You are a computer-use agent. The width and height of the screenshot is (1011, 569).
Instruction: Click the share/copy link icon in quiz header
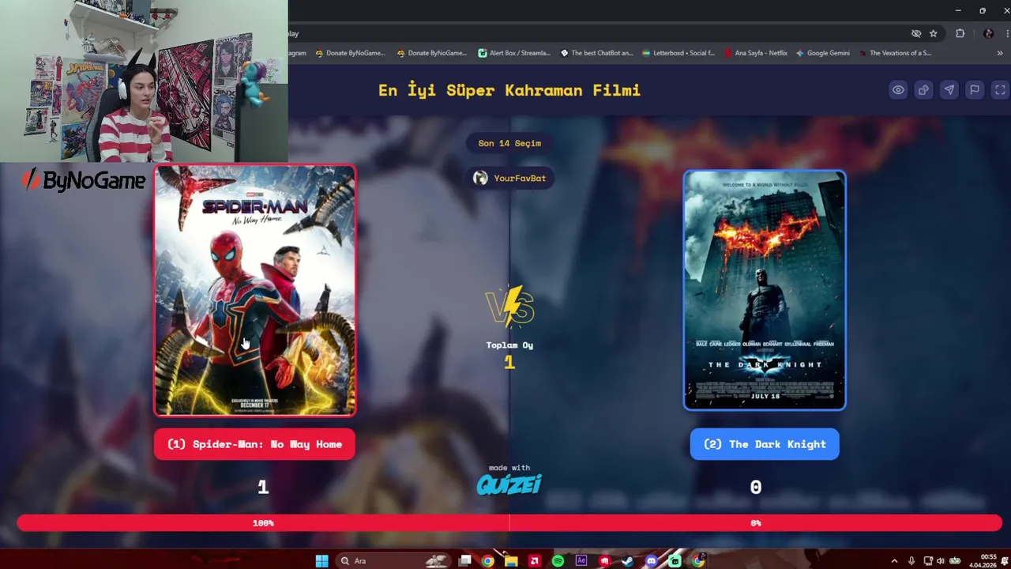pos(923,90)
